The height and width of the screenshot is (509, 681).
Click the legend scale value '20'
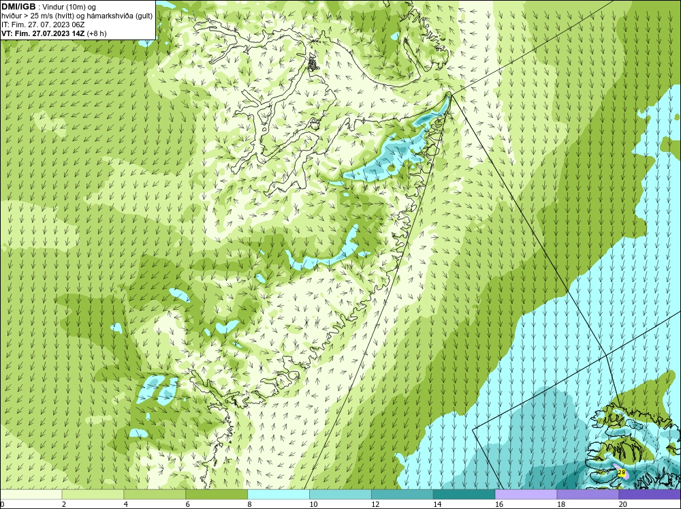(623, 504)
